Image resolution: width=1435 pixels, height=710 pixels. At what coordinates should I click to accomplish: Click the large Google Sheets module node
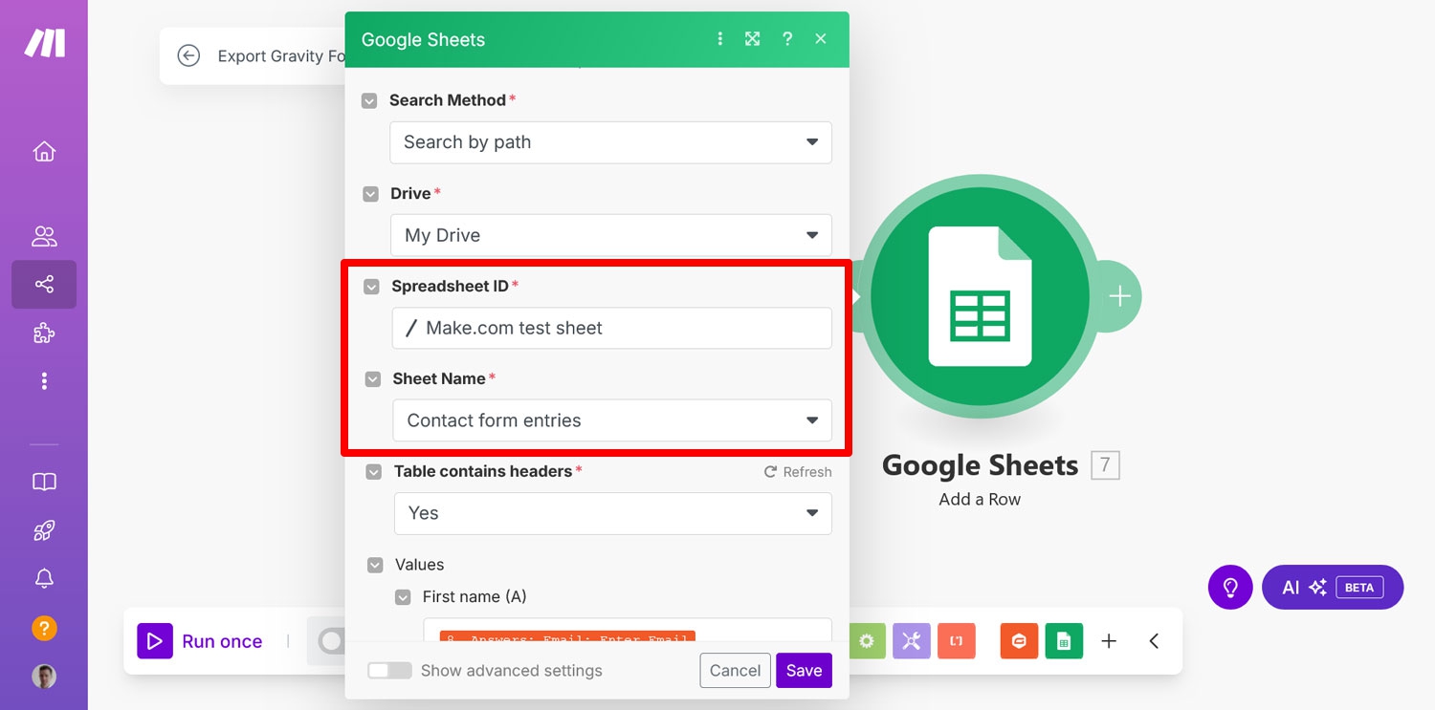pyautogui.click(x=980, y=296)
